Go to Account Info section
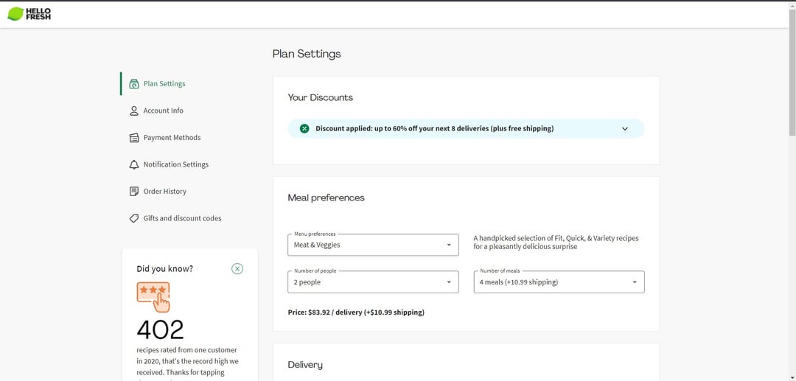Screen dimensions: 796x381 163,111
